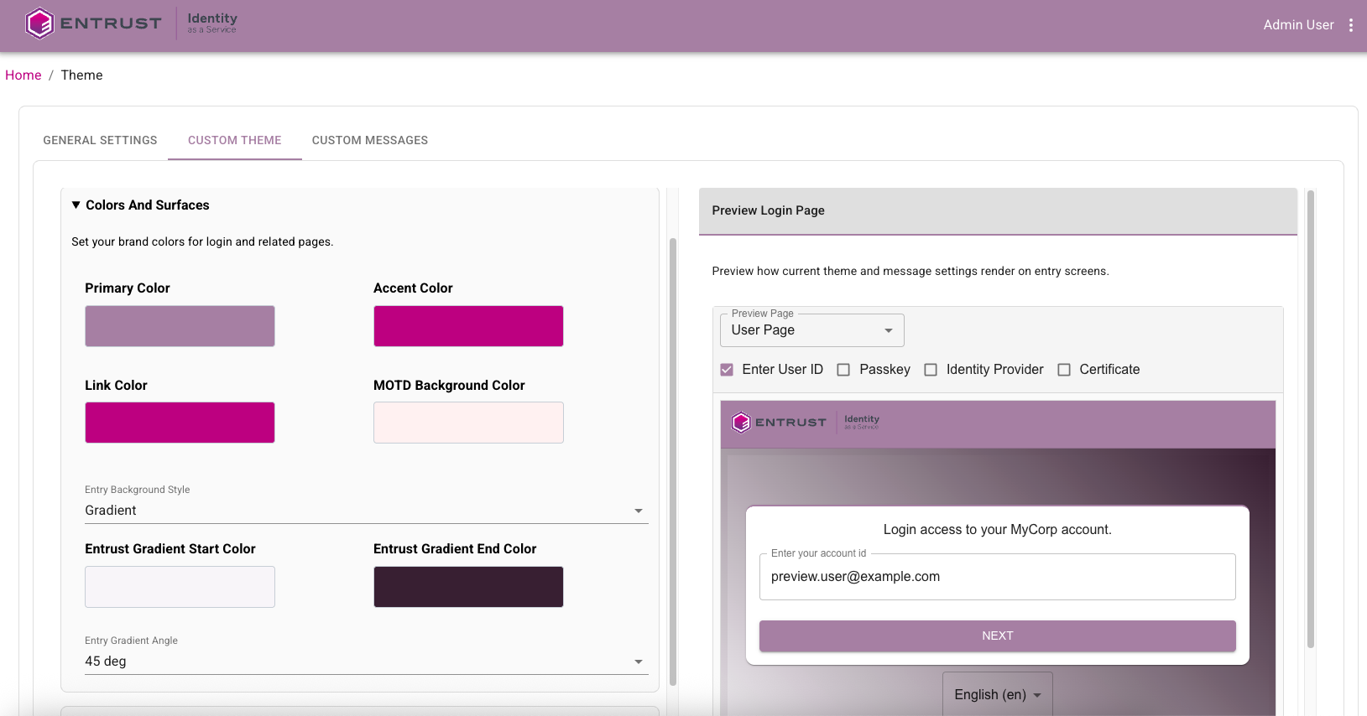1367x716 pixels.
Task: Go to Home via breadcrumb link
Action: [23, 75]
